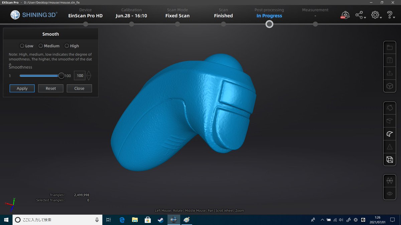Click the Smoothness slider handle
401x225 pixels.
pyautogui.click(x=61, y=76)
